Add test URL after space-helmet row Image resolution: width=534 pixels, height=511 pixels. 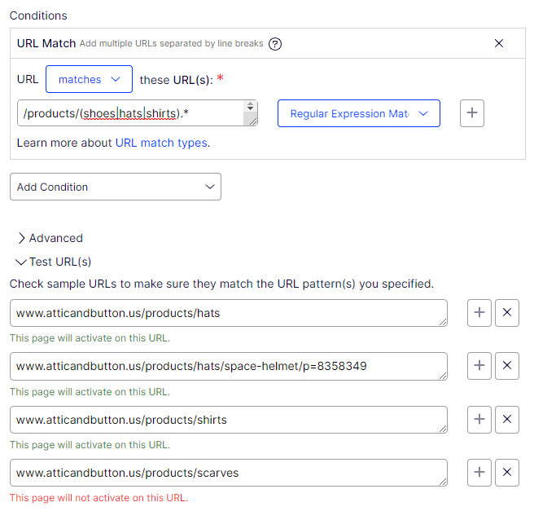[479, 366]
